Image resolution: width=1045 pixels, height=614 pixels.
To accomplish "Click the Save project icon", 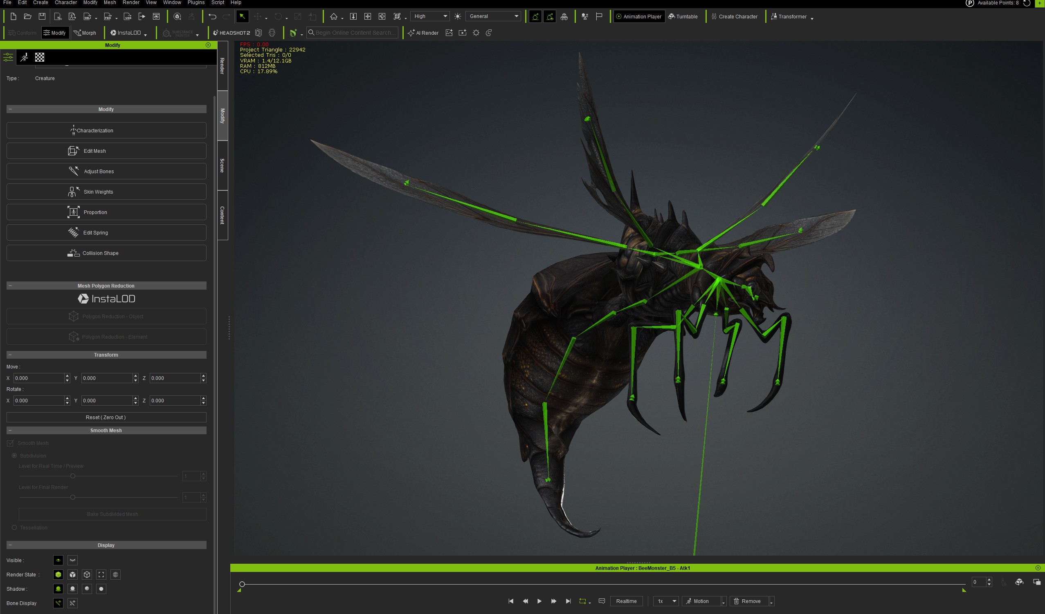I will pyautogui.click(x=42, y=17).
